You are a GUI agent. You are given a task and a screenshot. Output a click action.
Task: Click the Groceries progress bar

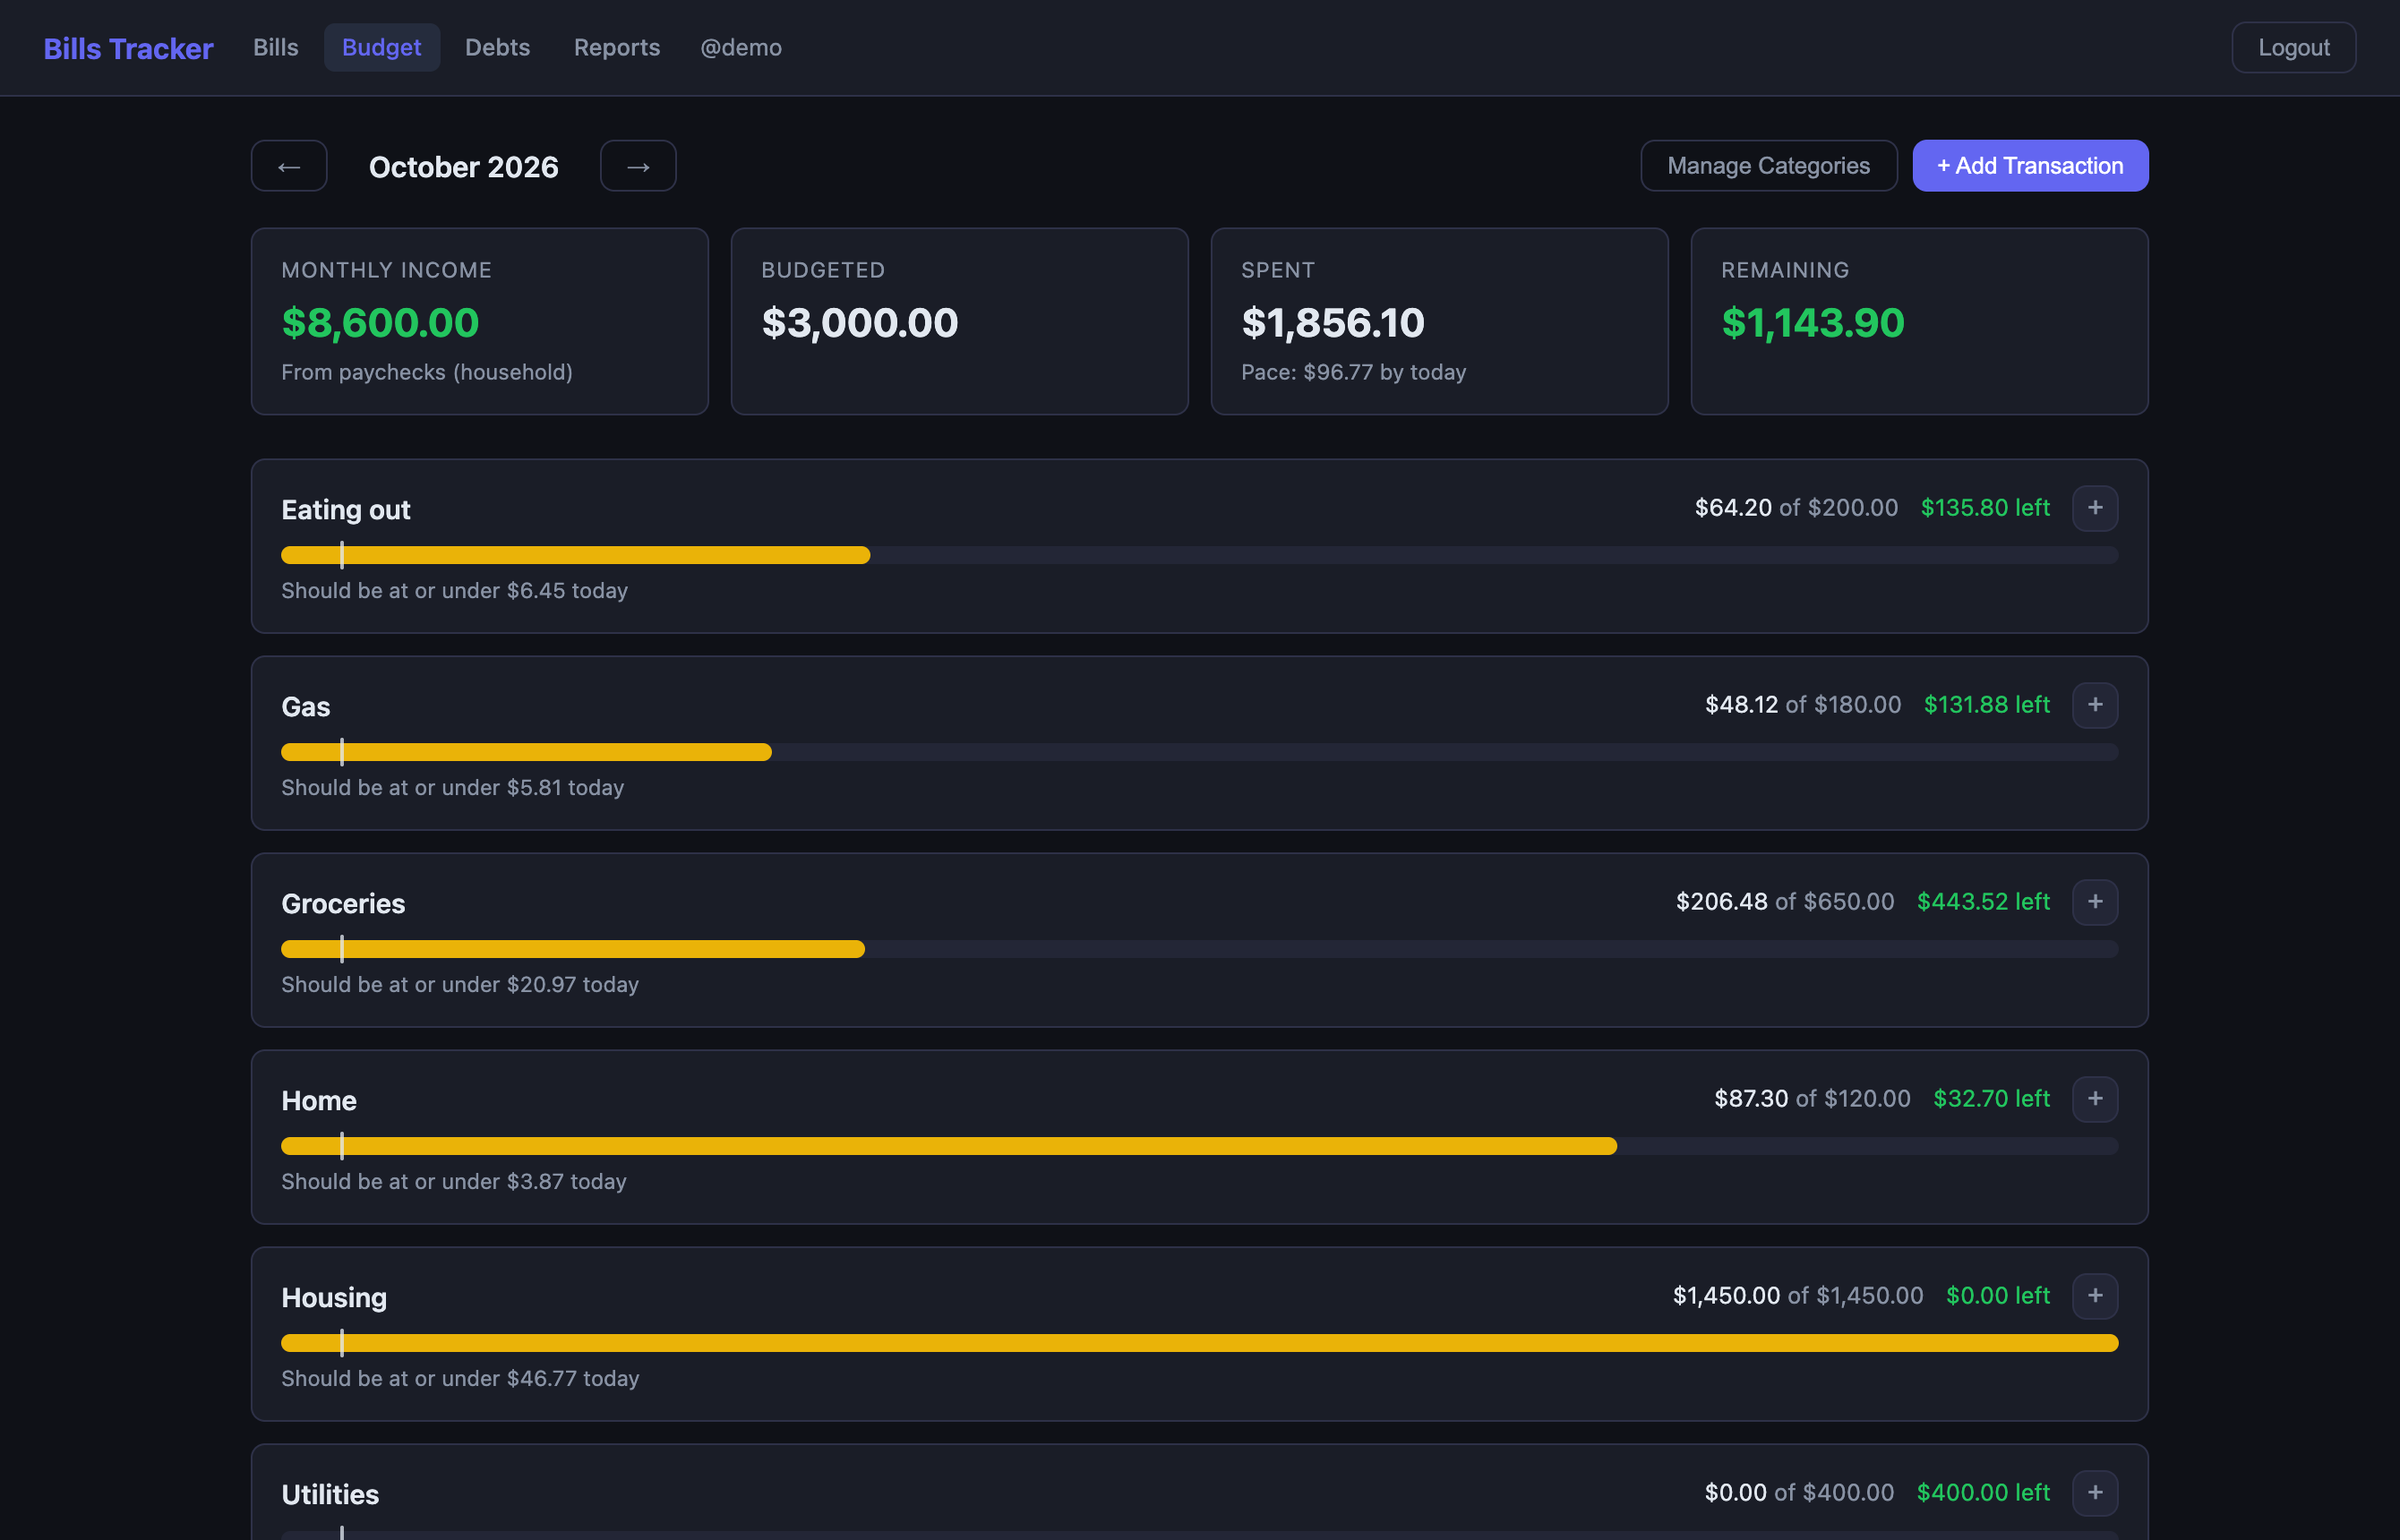[x=1200, y=949]
